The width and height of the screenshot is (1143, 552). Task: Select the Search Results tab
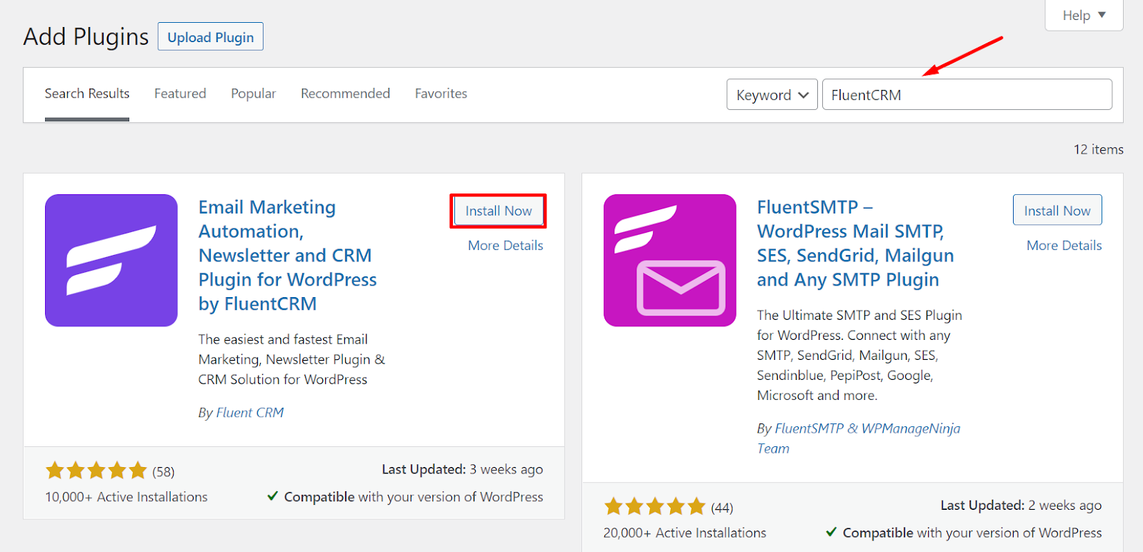(x=87, y=94)
